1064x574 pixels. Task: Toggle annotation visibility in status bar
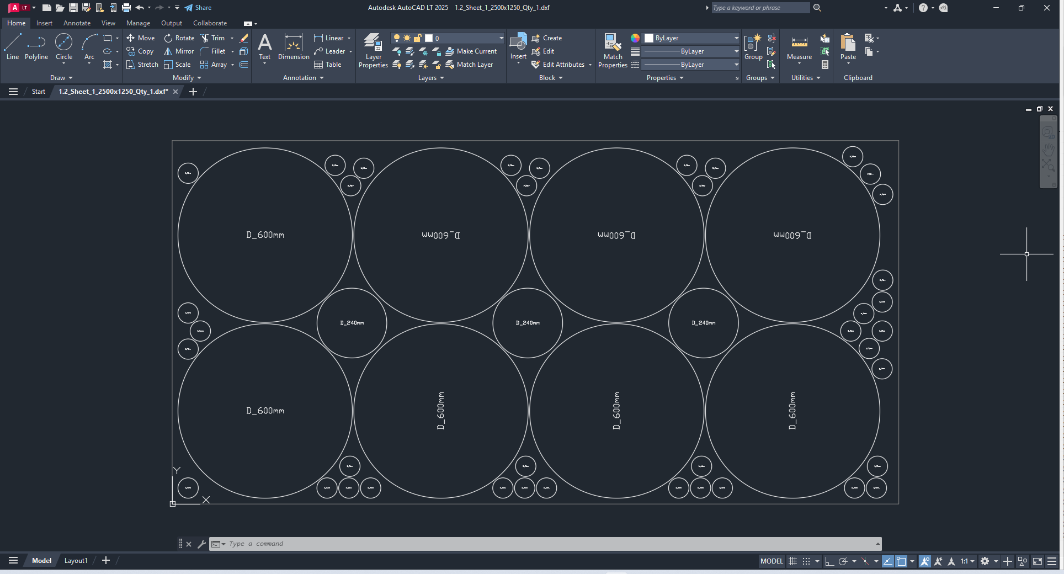925,561
